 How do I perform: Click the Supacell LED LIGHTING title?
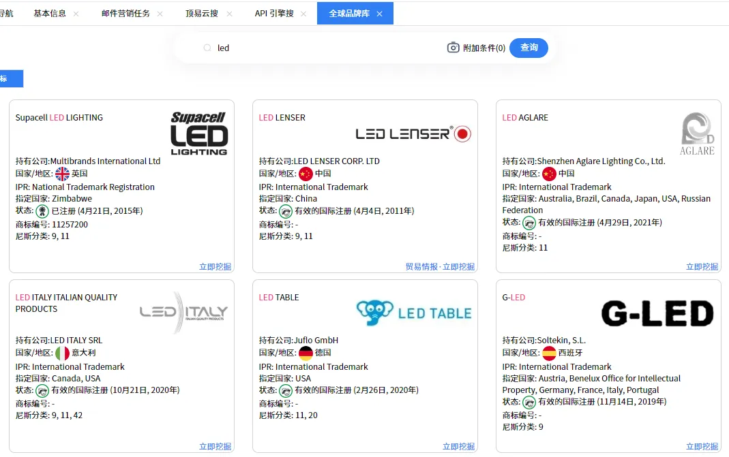point(59,118)
